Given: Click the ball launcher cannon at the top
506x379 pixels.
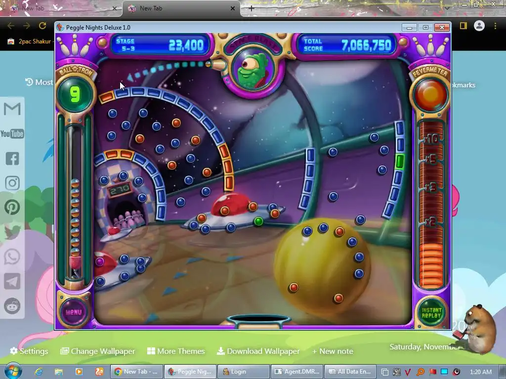Looking at the screenshot, I should (x=217, y=65).
